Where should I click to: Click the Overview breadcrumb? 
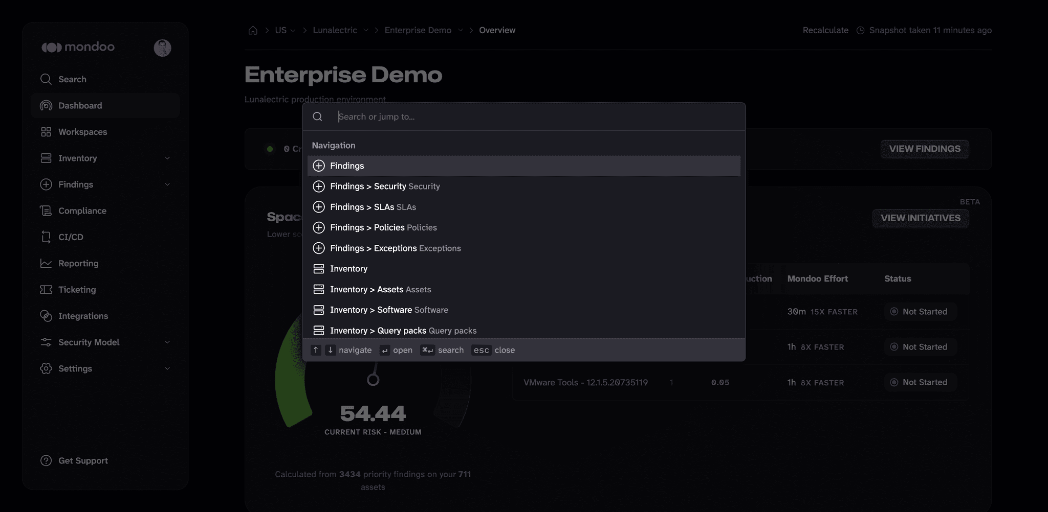coord(497,30)
